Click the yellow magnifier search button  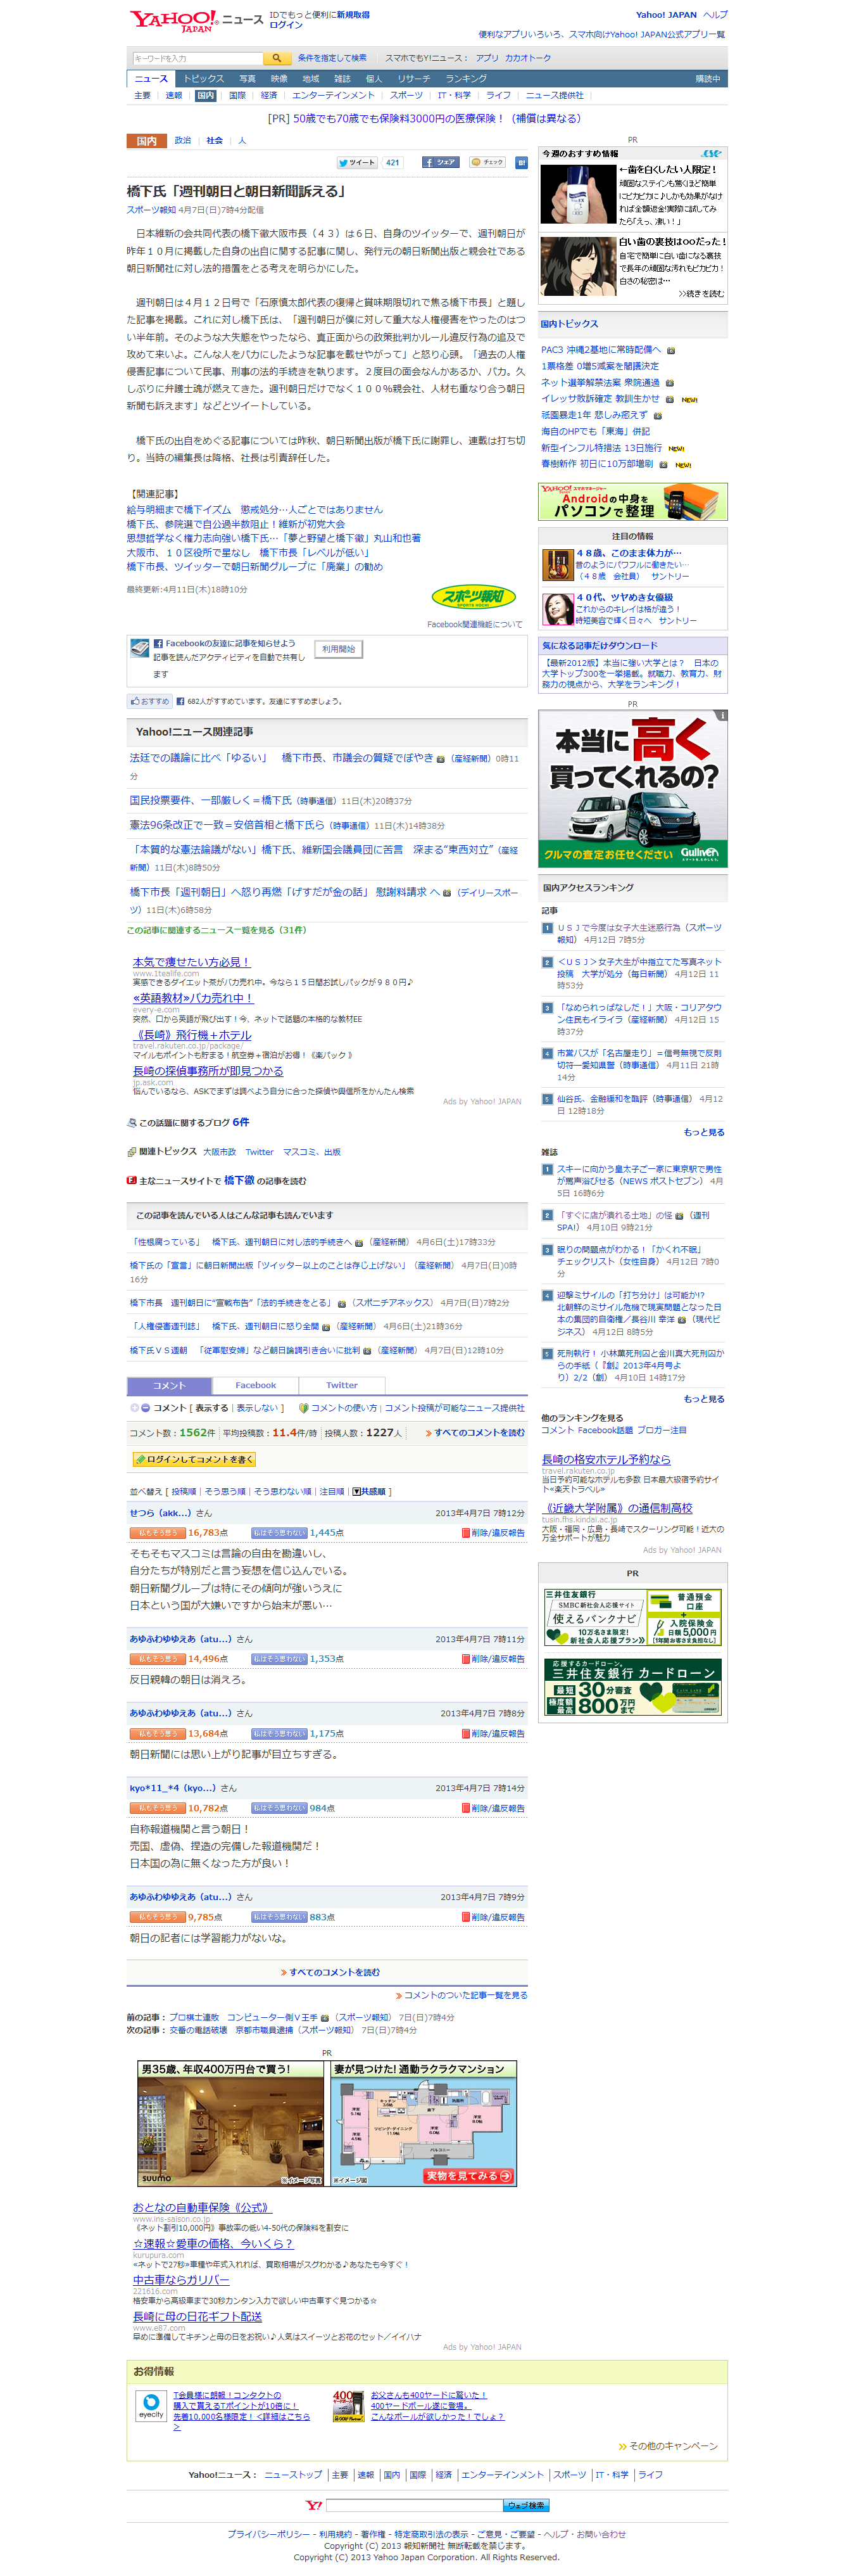pos(277,58)
